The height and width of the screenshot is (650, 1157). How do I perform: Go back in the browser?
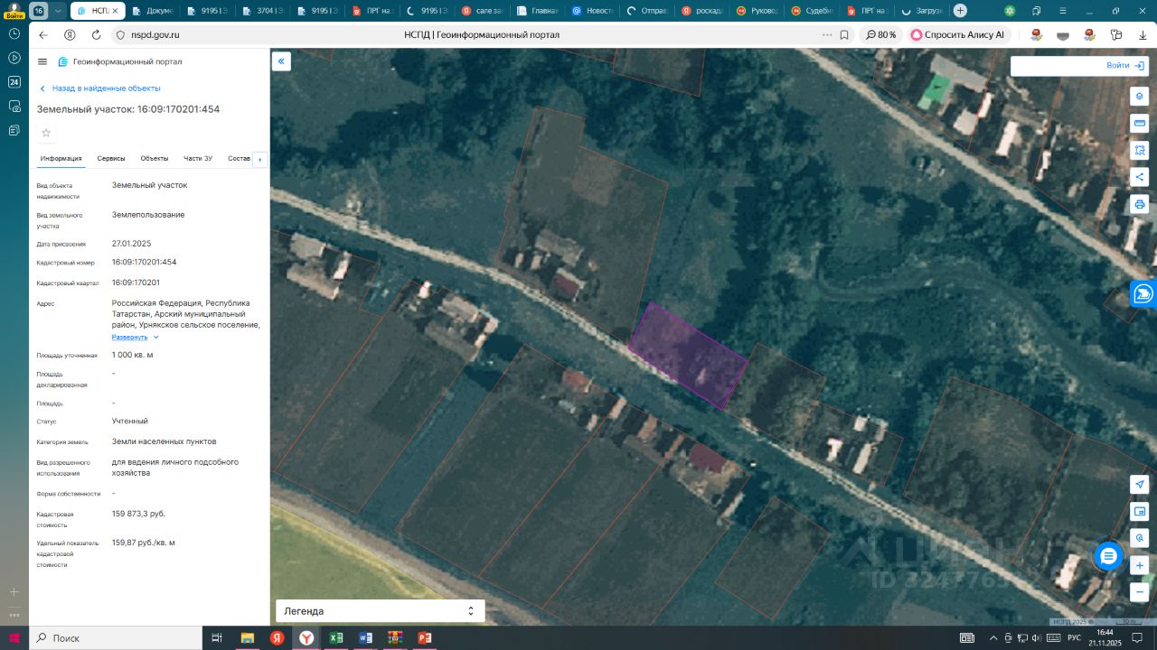(x=42, y=34)
